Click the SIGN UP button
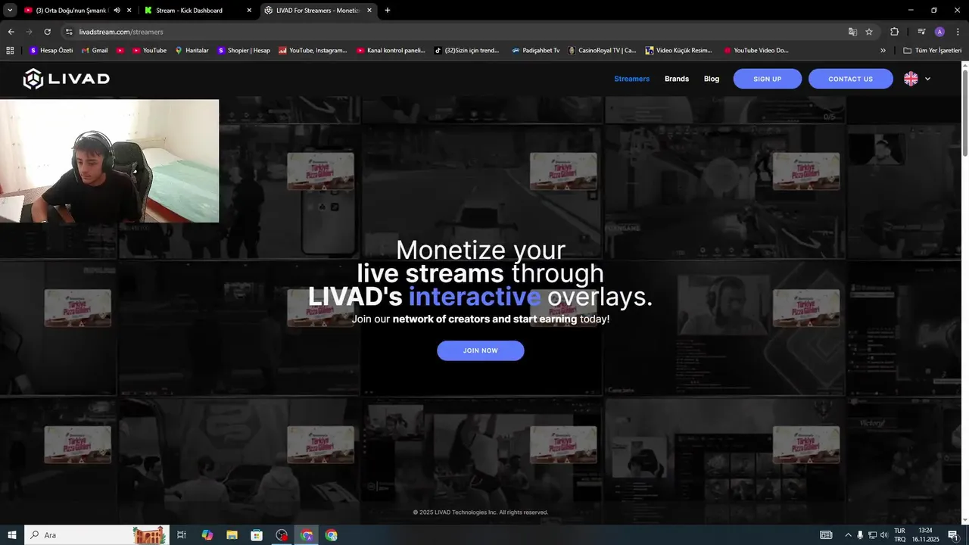 (x=767, y=79)
